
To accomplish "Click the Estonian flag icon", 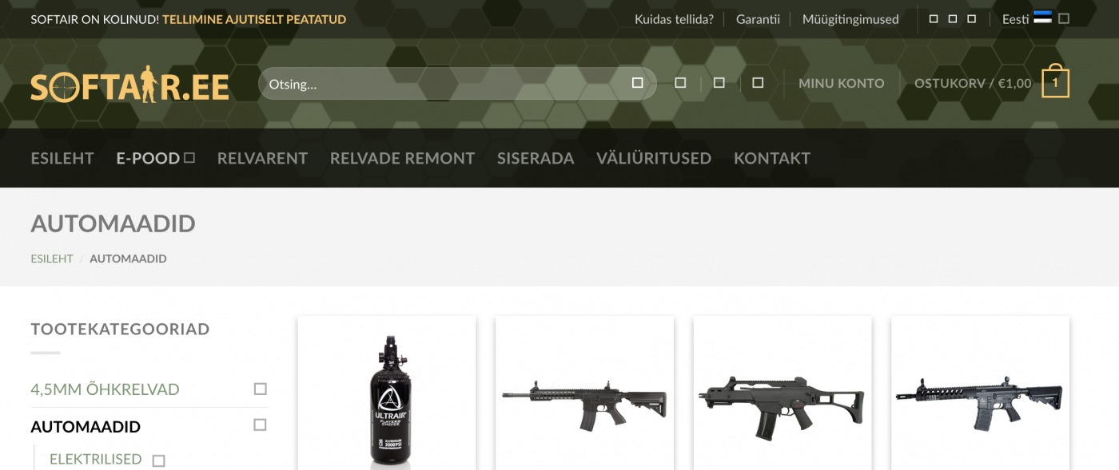I will click(1042, 18).
